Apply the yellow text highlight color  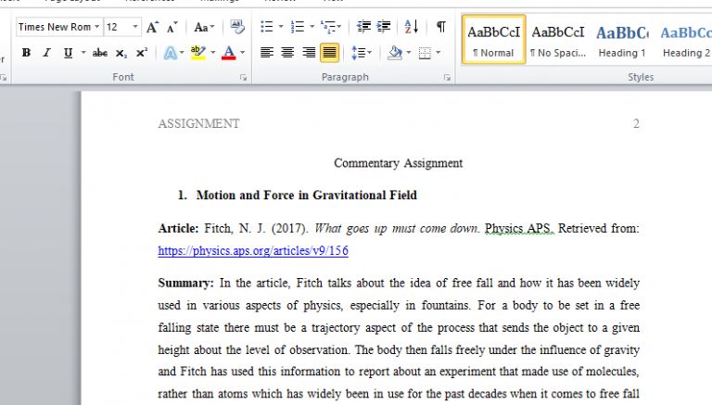tap(197, 53)
